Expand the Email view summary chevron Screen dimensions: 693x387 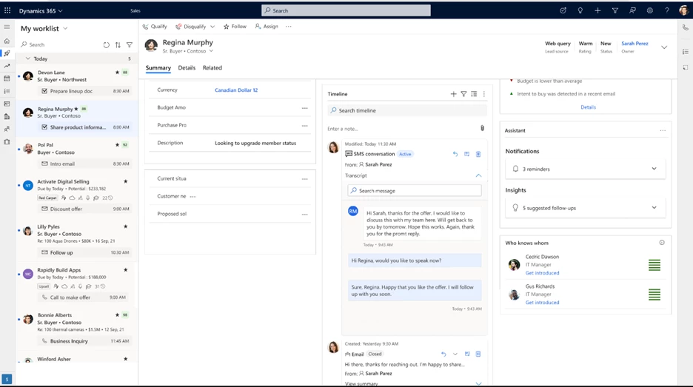[478, 383]
